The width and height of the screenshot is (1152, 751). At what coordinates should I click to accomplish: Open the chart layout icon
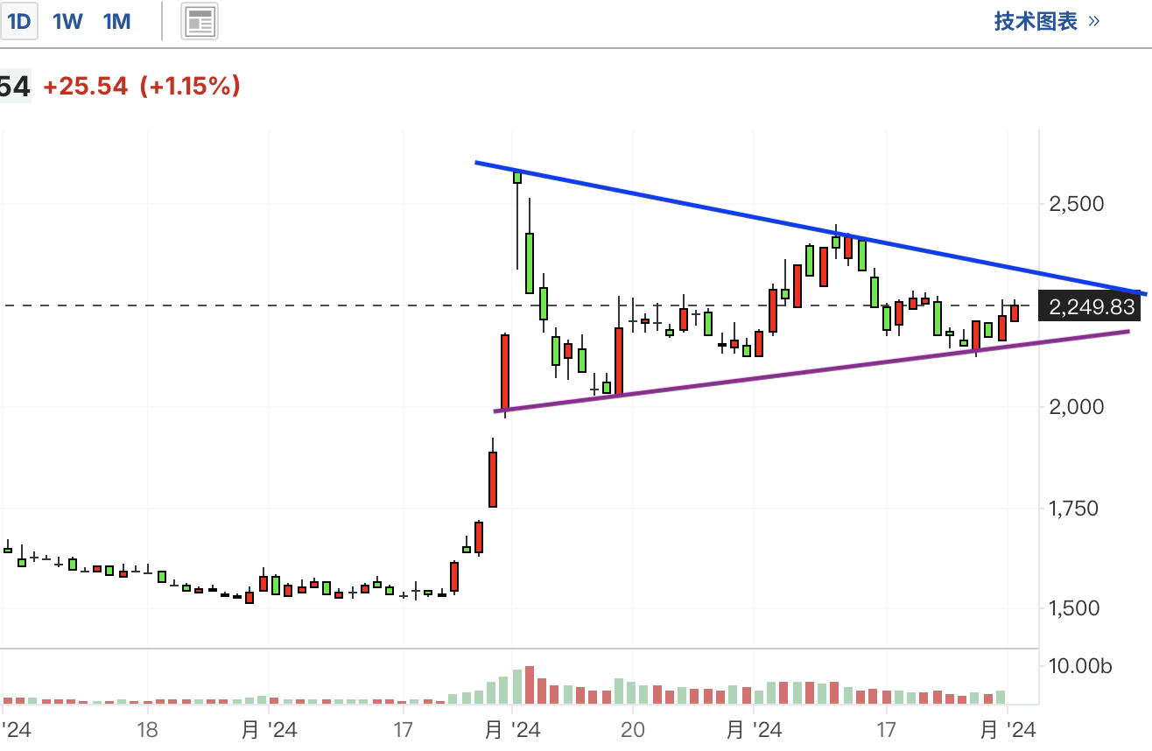point(200,21)
